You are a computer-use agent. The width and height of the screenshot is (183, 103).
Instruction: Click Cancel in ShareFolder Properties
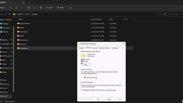(x=109, y=99)
